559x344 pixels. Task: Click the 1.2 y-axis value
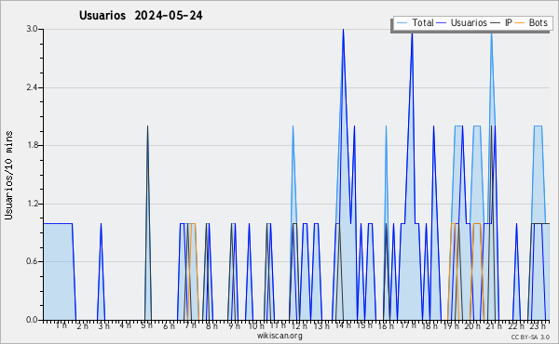pos(32,204)
